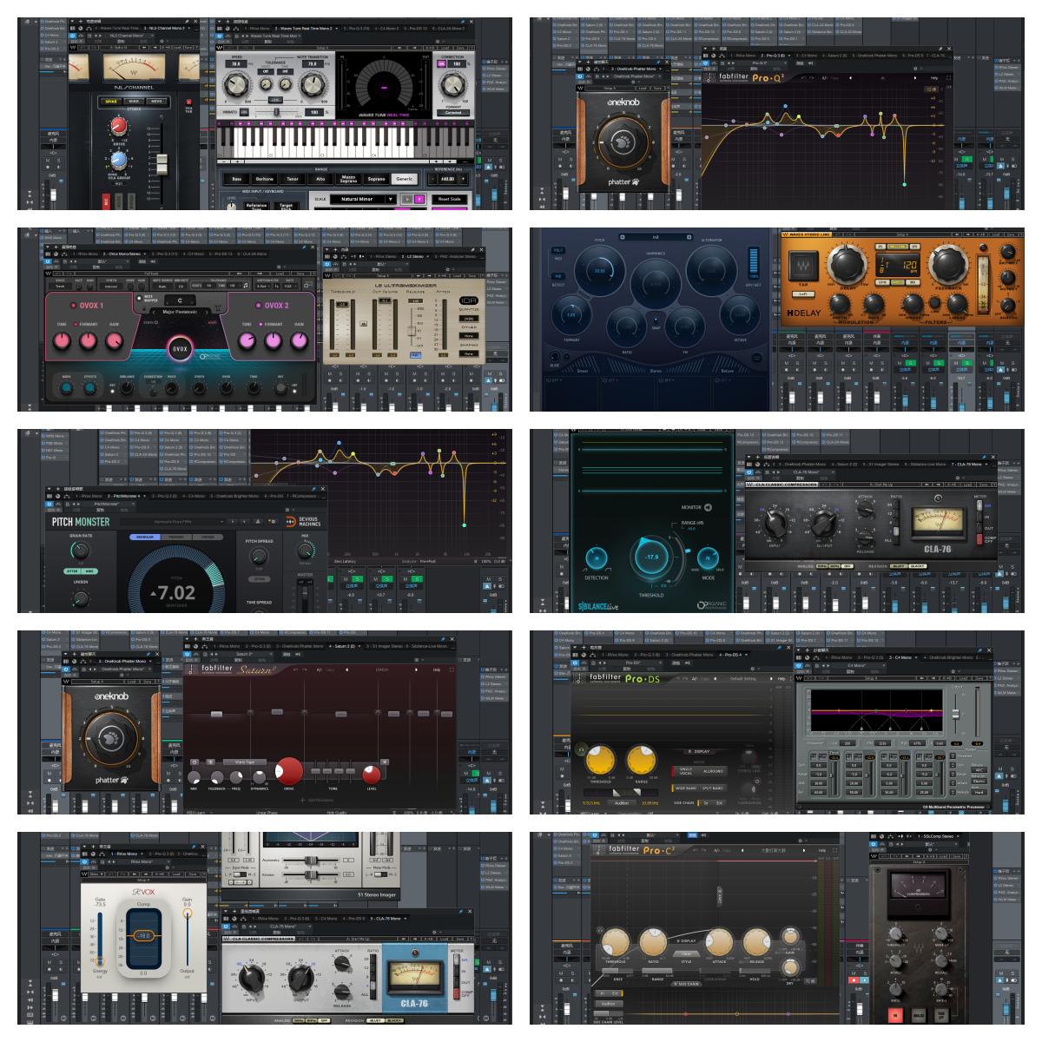Click the Organic Community logo on Sibilance Live
Viewport: 1042px width, 1042px height.
coord(712,605)
